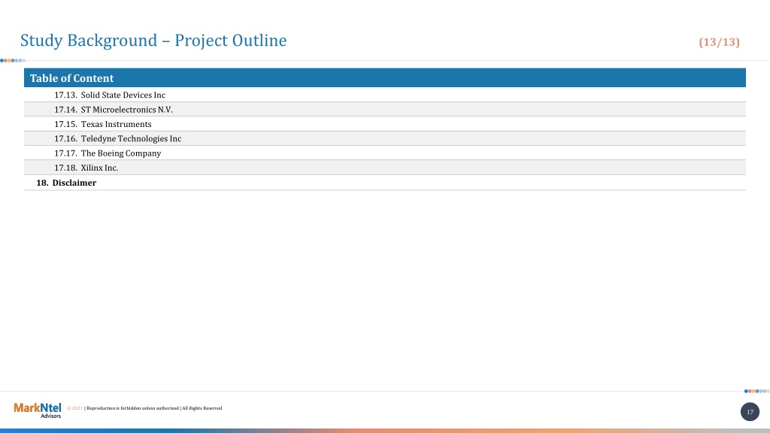This screenshot has width=770, height=433.
Task: Click the copyright reproduction notice text
Action: (144, 408)
